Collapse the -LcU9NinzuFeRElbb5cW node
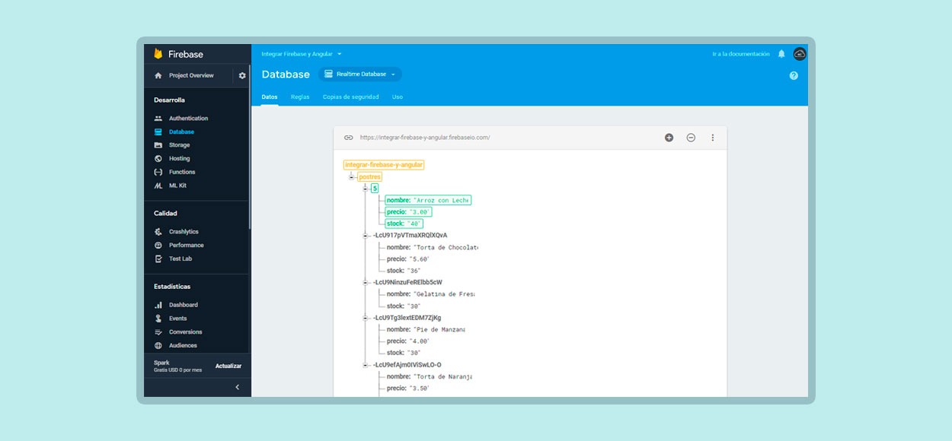 [x=366, y=283]
